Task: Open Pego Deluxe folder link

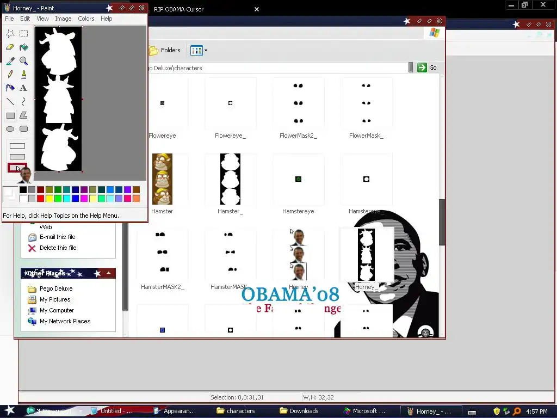Action: 56,288
